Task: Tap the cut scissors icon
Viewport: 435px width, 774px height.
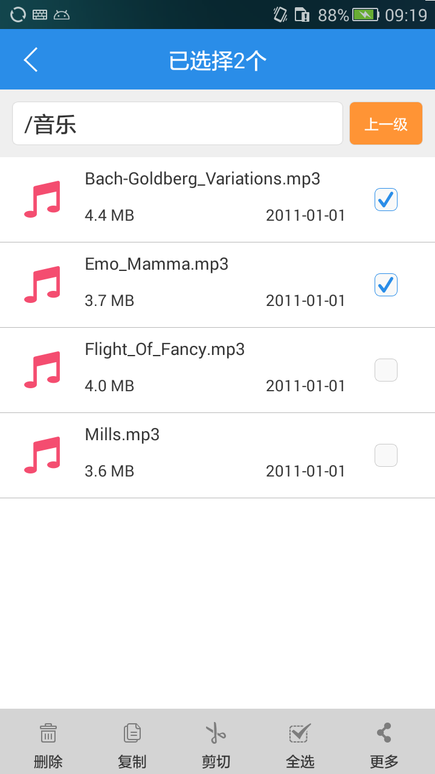Action: pyautogui.click(x=216, y=733)
